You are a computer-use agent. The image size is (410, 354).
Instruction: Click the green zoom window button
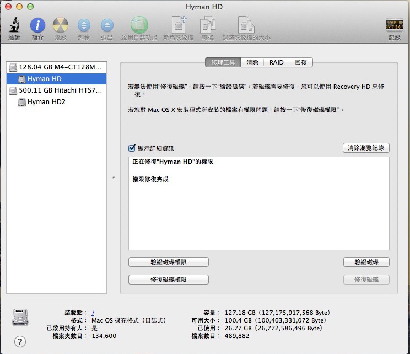point(30,7)
